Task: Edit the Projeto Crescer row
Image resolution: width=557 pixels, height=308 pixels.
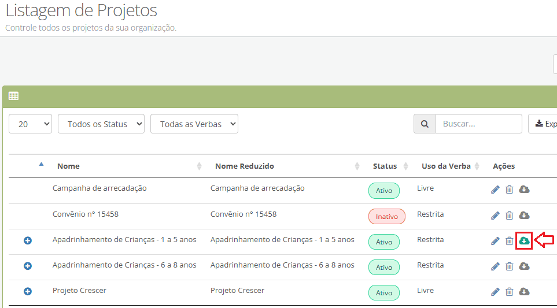Action: (x=495, y=292)
